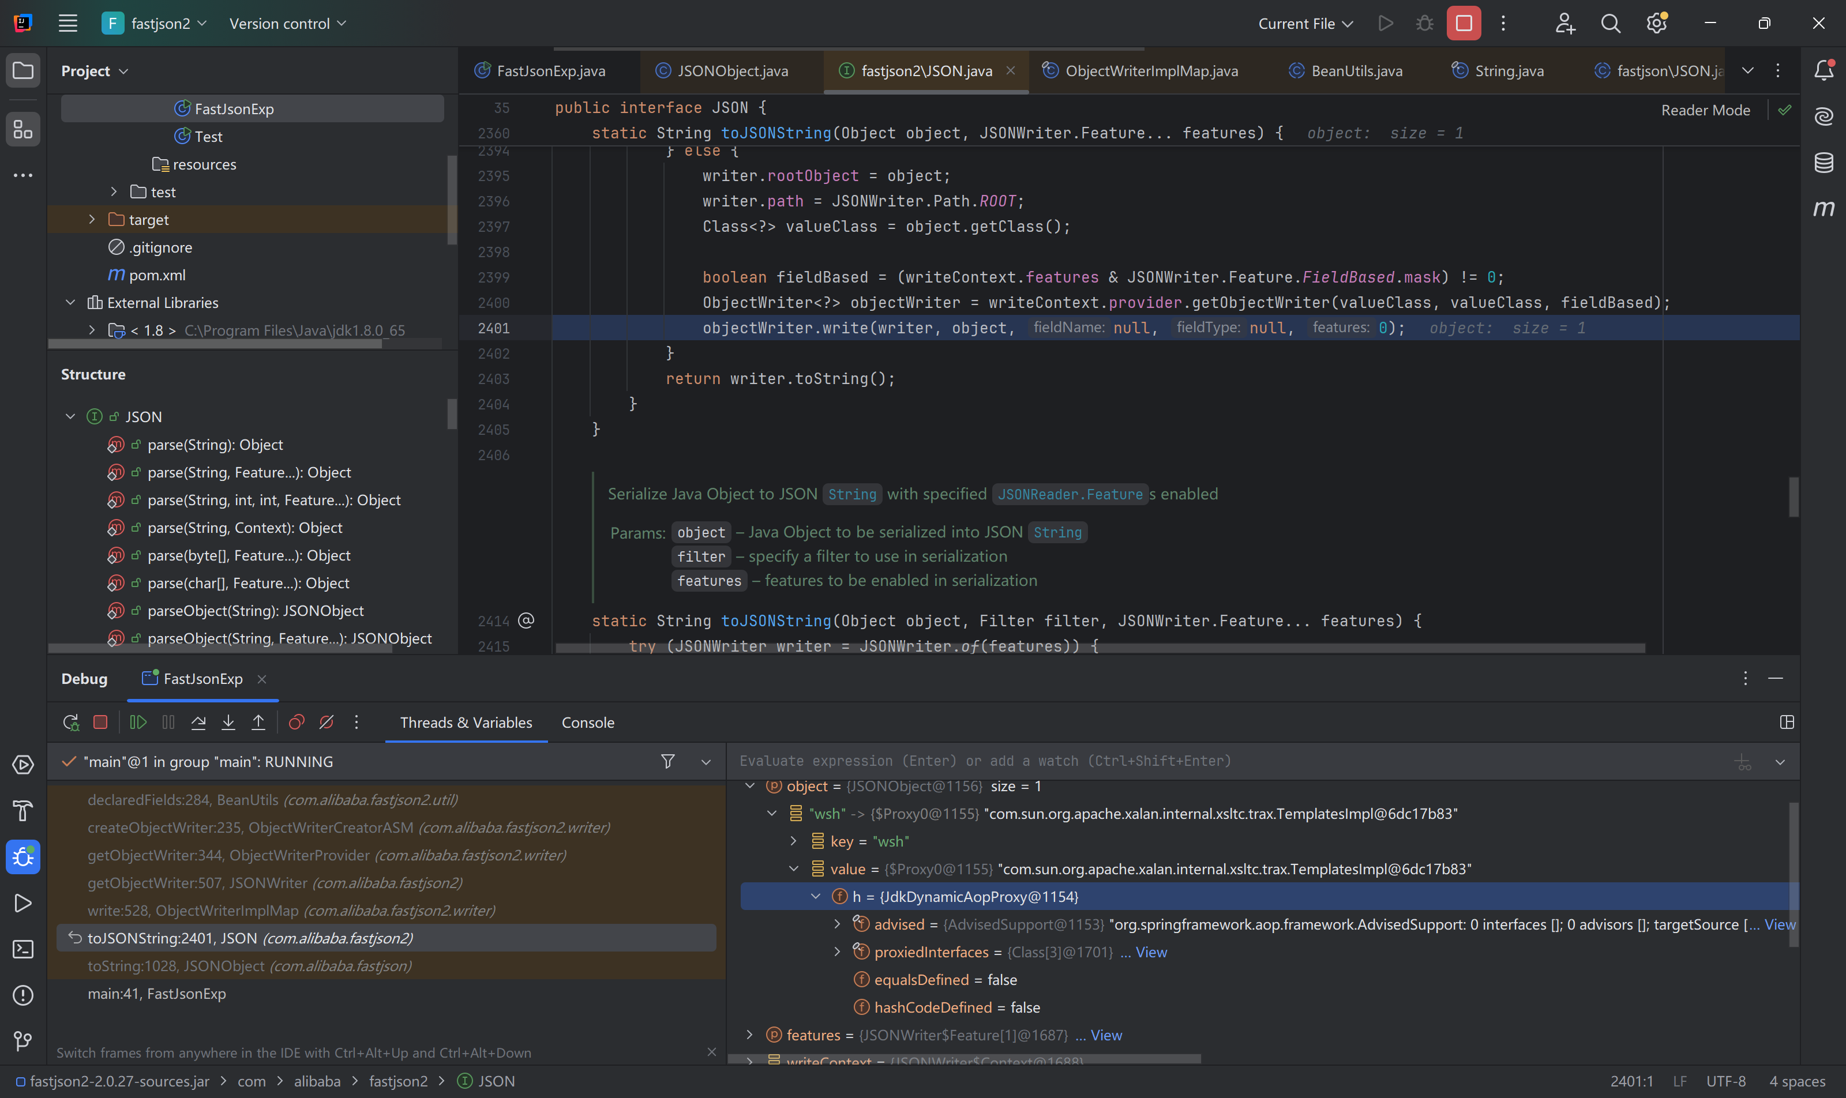Open the Problems tool window
1846x1098 pixels.
pyautogui.click(x=23, y=996)
